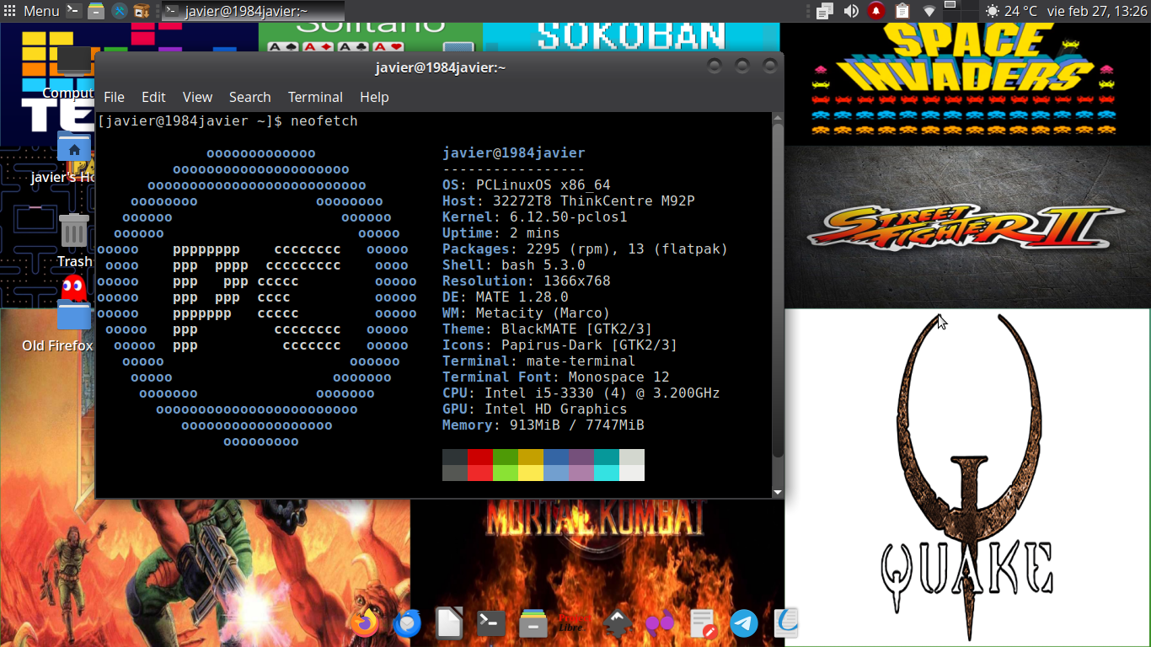Screen dimensions: 1151x647
Task: Open ProjectLibre from the dock
Action: point(575,623)
